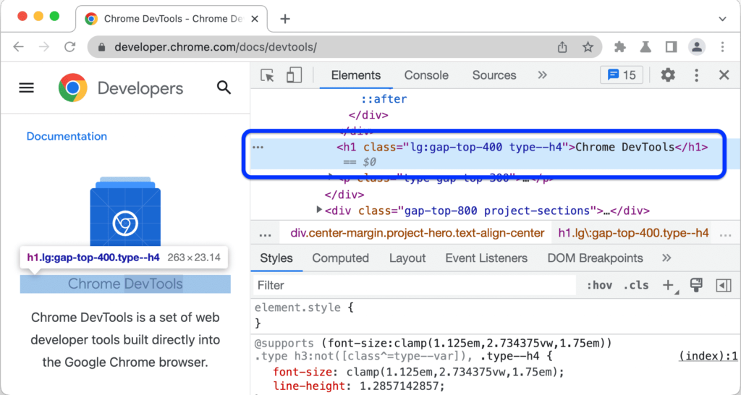Image resolution: width=741 pixels, height=395 pixels.
Task: Switch to the Elements panel tab
Action: pos(356,75)
